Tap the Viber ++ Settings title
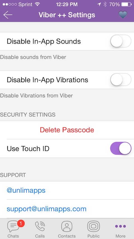This screenshot has height=239, width=134. pos(67,15)
